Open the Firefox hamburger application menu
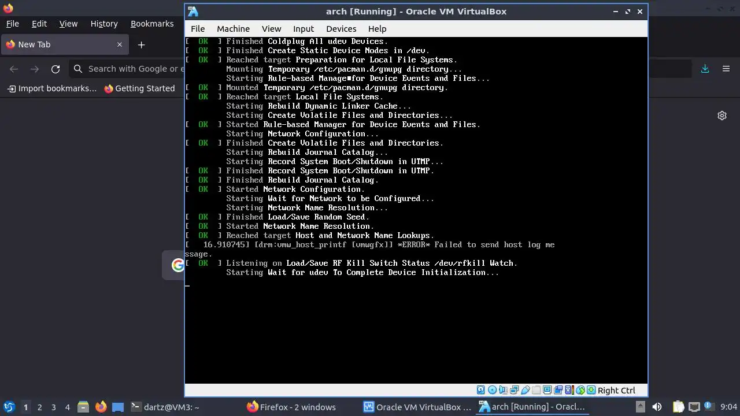Screen dimensions: 740x416 click(726, 69)
